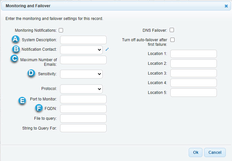Enable the Monitoring Notifications checkbox
Viewport: 232px width, 161px height.
[x=61, y=30]
